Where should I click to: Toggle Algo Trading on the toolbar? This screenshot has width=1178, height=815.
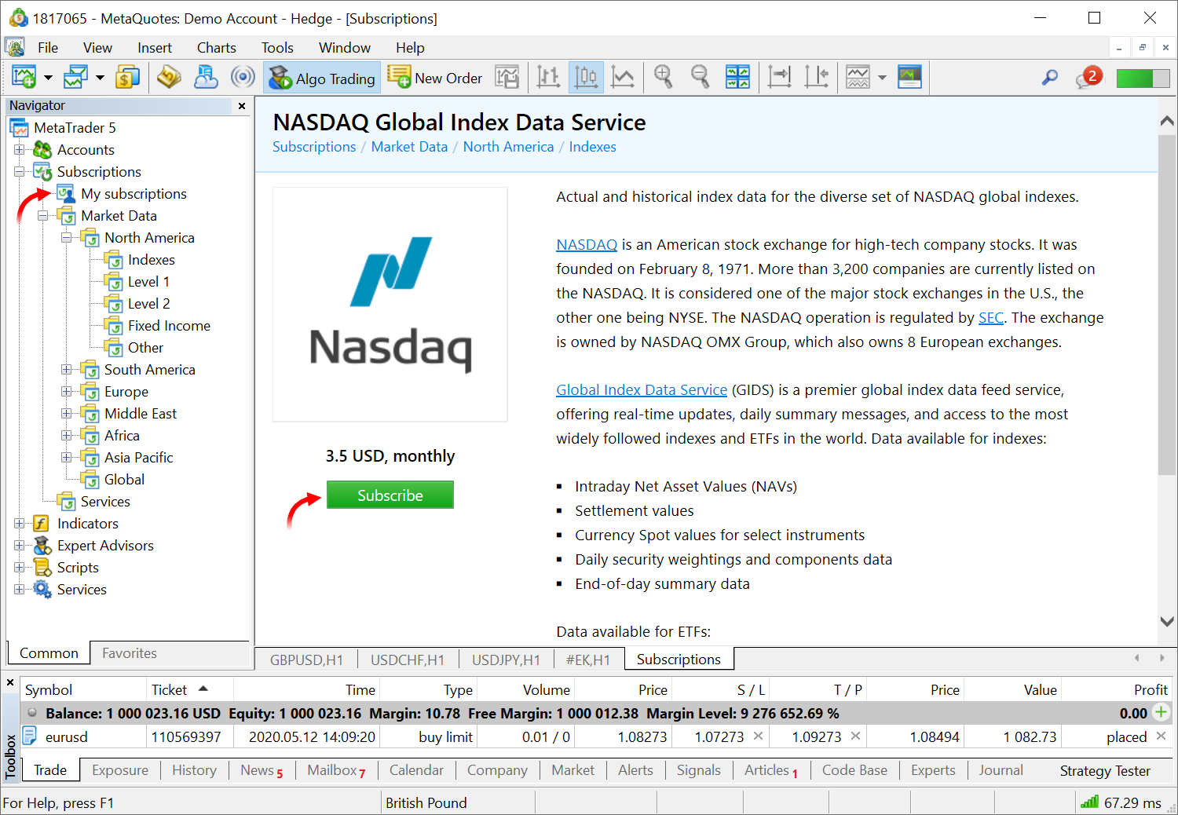coord(322,77)
